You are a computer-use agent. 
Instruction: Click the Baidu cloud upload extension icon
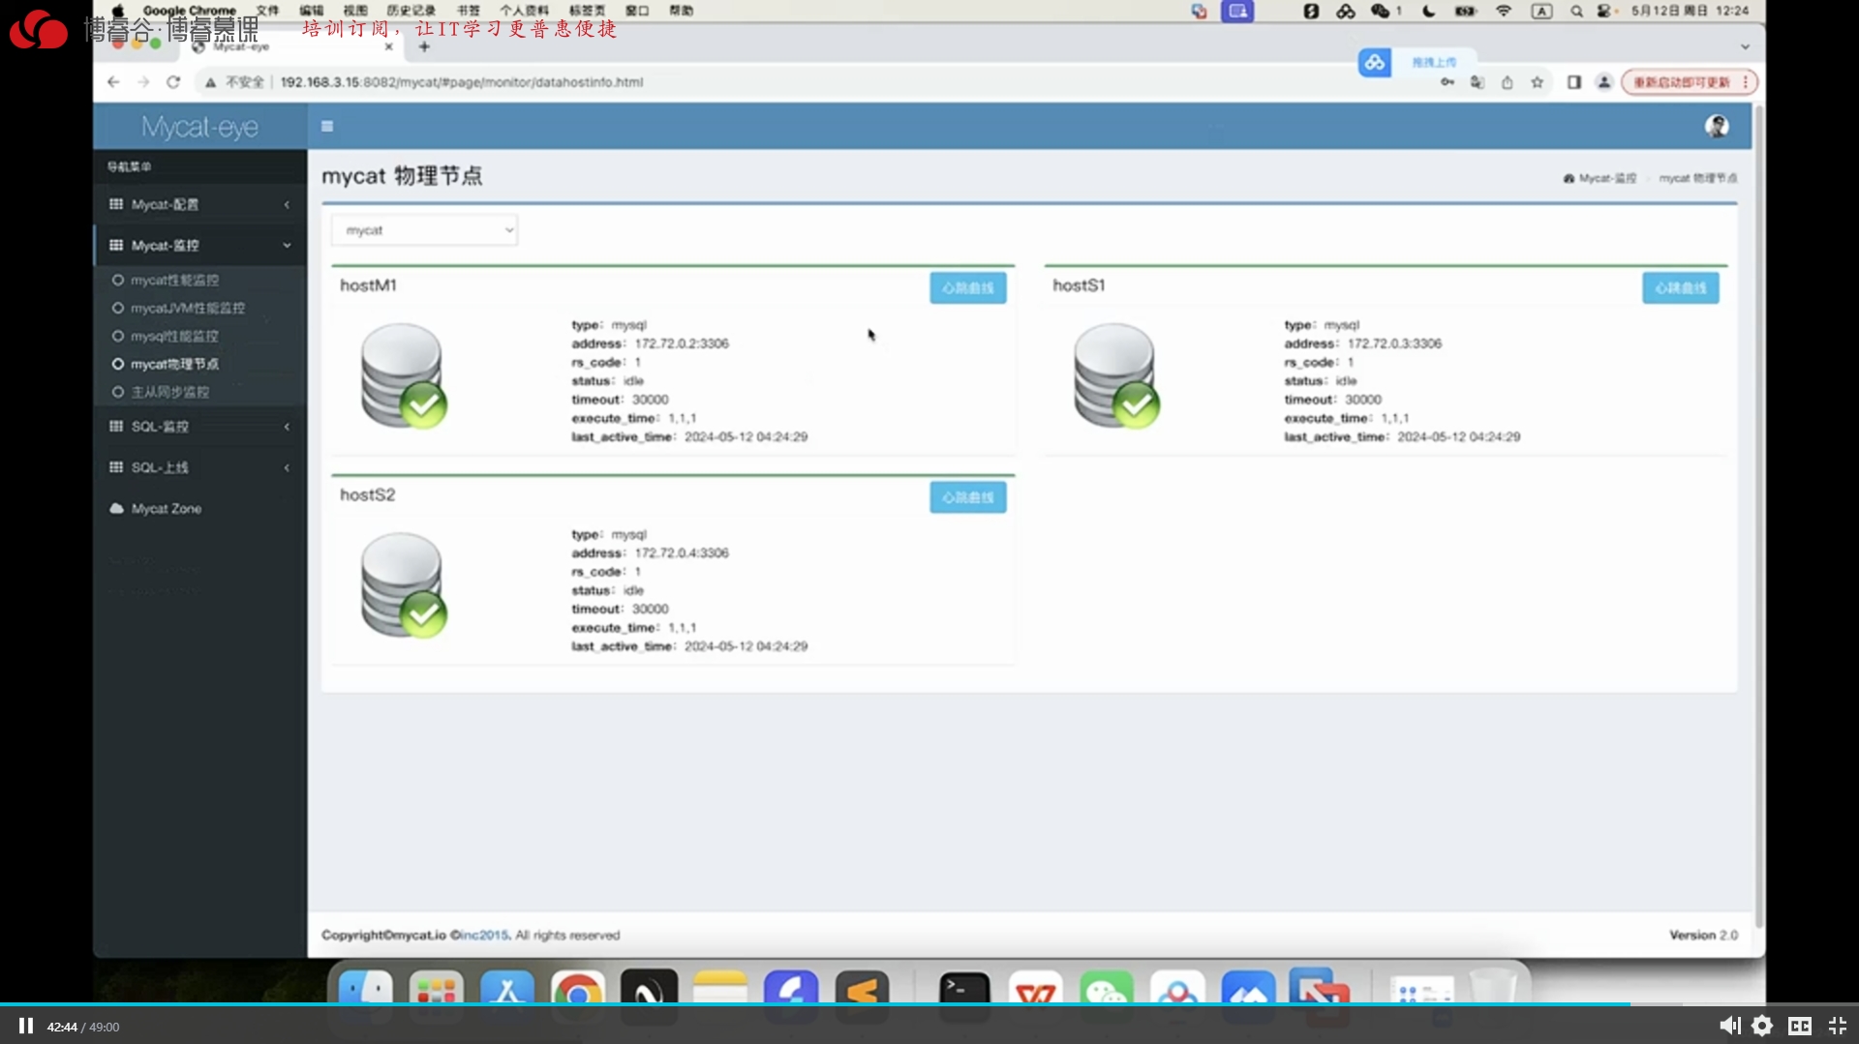pos(1374,63)
